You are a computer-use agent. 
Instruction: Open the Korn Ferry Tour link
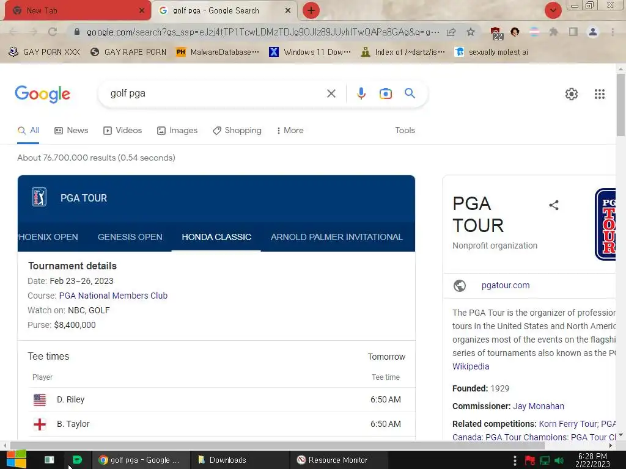[568, 424]
